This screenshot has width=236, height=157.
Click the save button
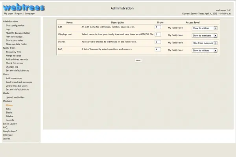pyautogui.click(x=138, y=60)
